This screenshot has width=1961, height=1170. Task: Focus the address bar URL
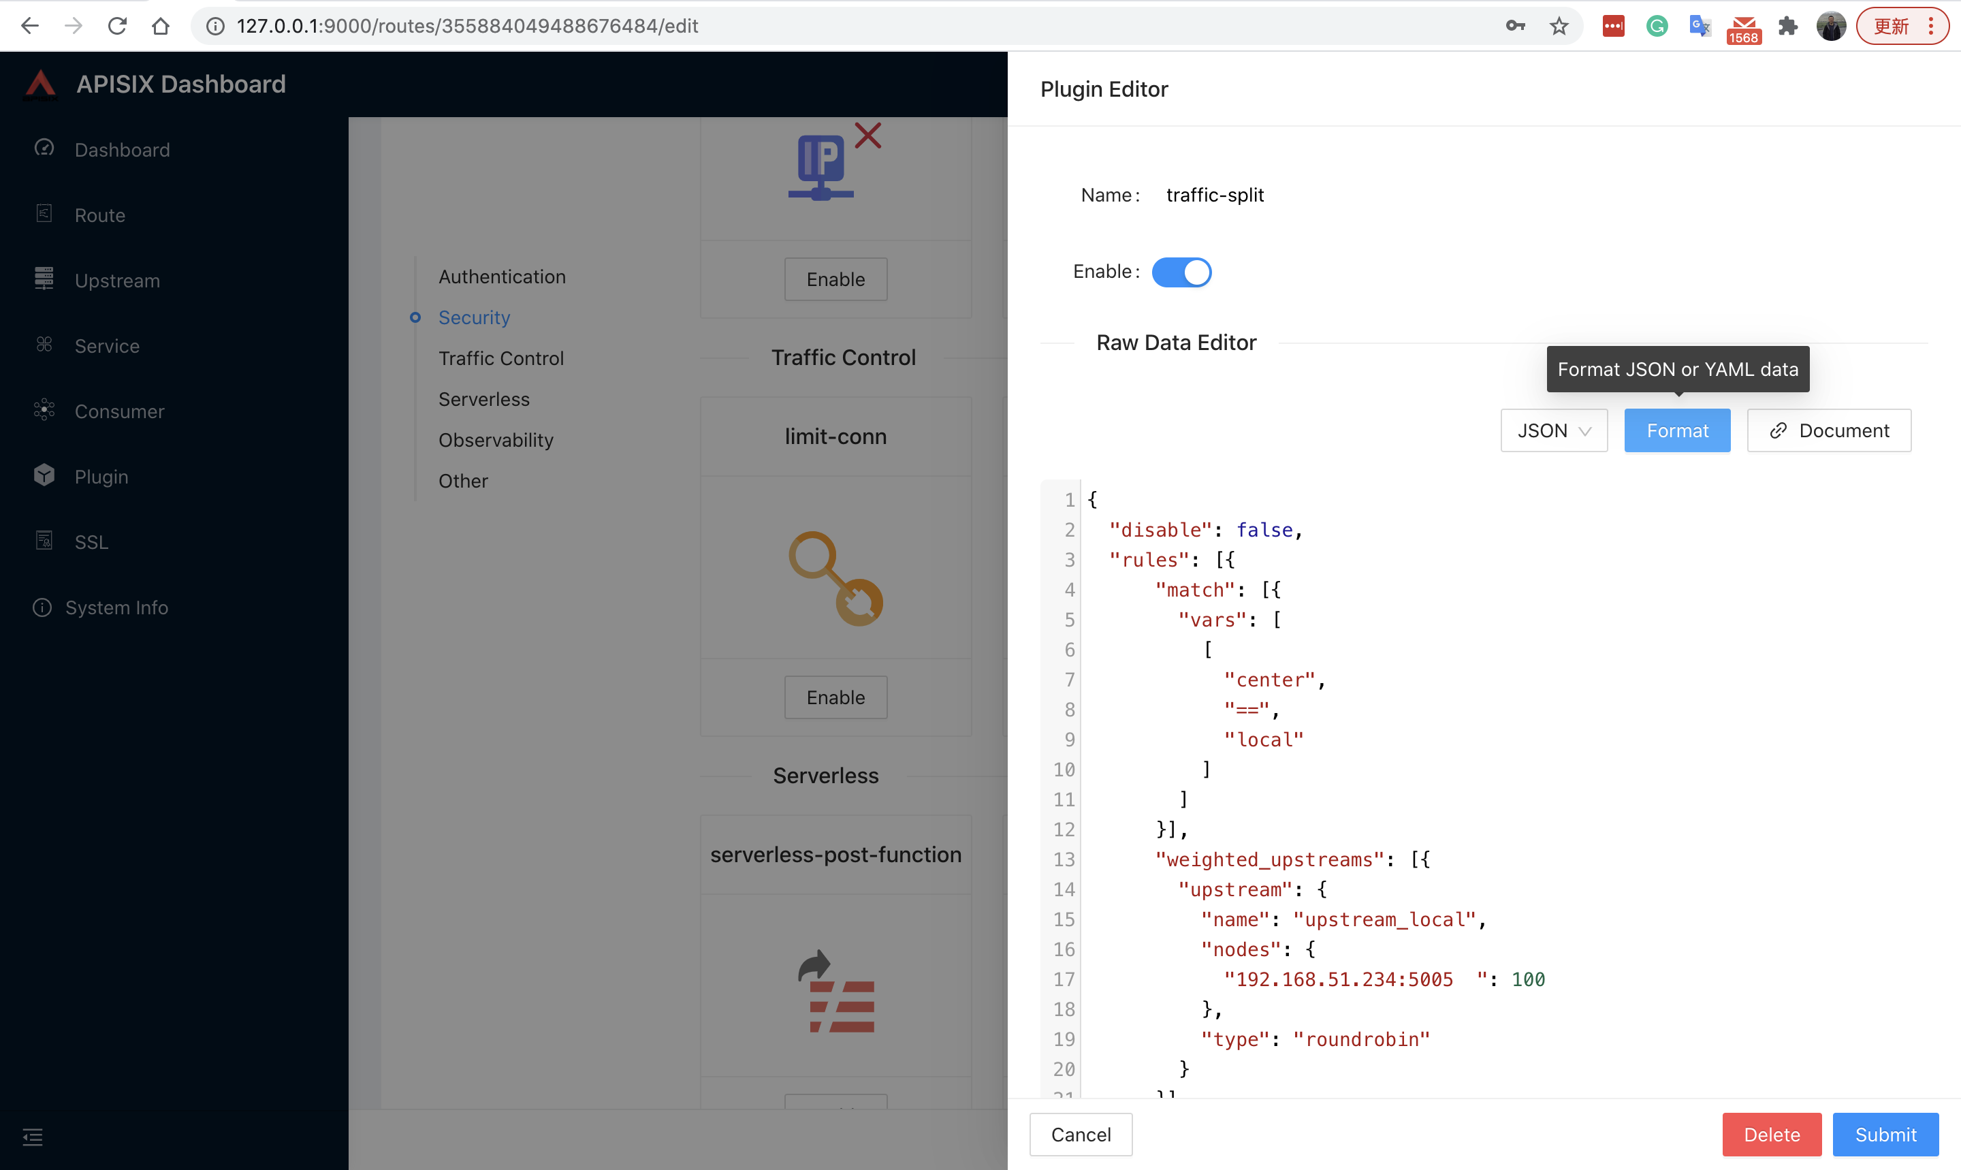point(467,26)
